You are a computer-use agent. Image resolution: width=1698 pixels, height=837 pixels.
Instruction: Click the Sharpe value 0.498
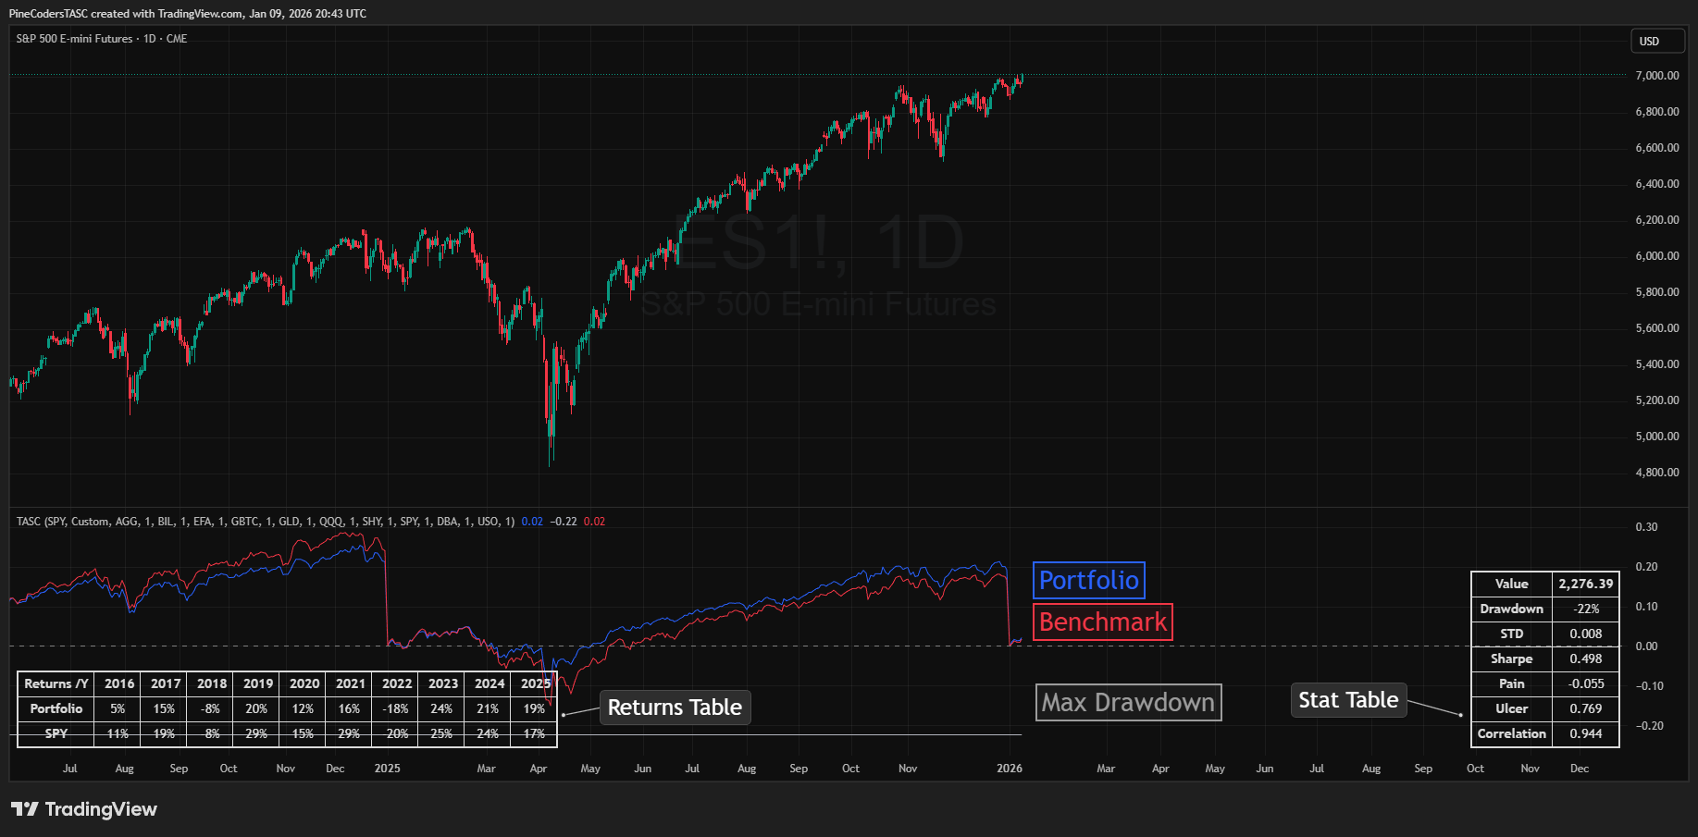(1586, 659)
